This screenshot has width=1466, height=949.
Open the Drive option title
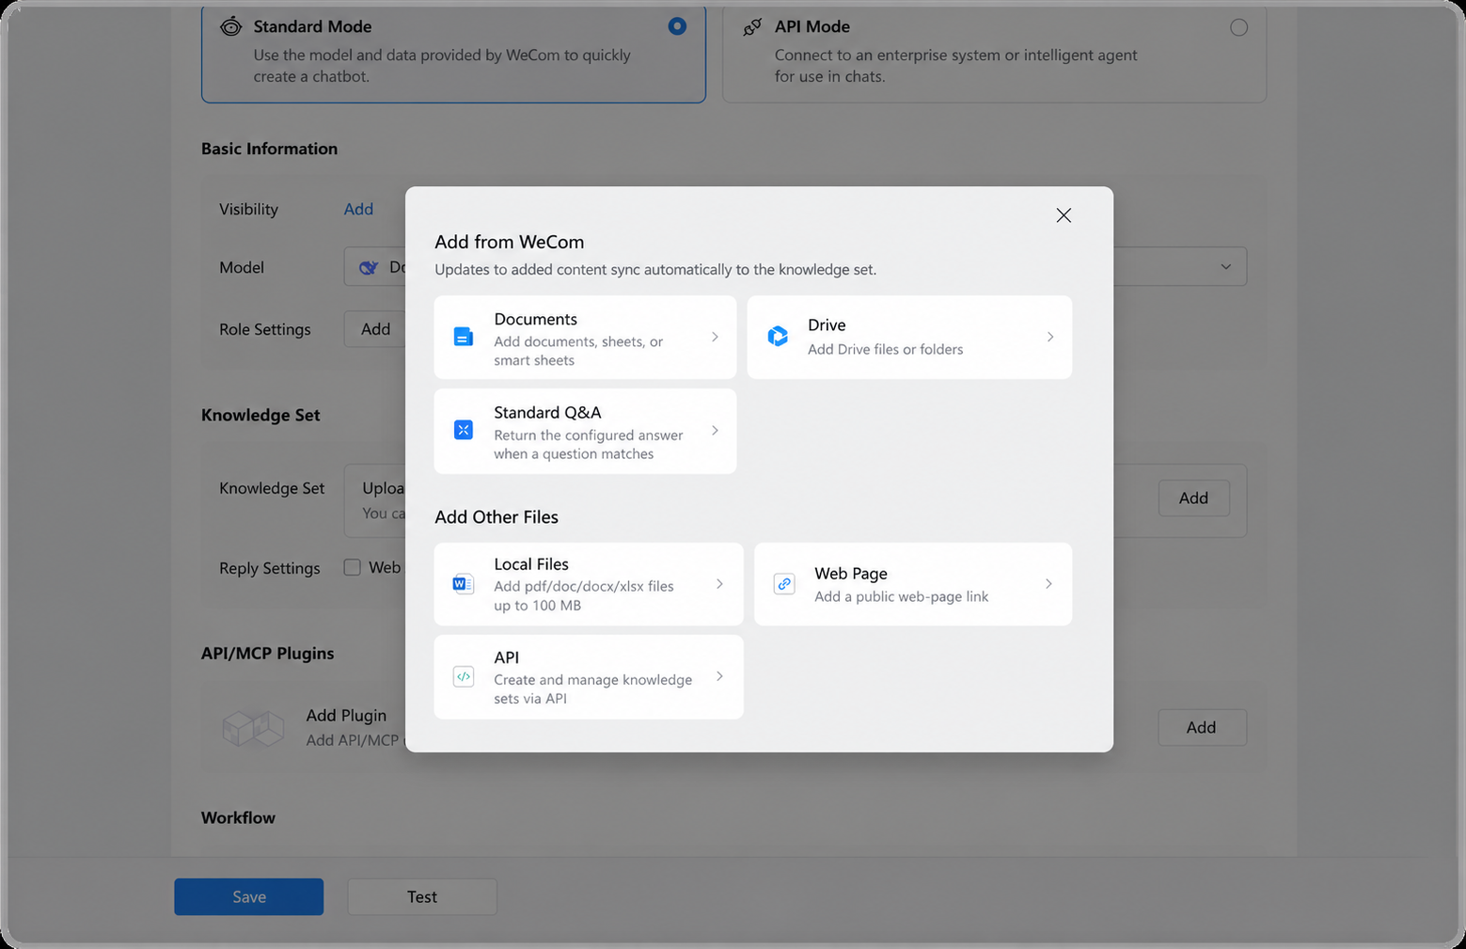point(827,324)
